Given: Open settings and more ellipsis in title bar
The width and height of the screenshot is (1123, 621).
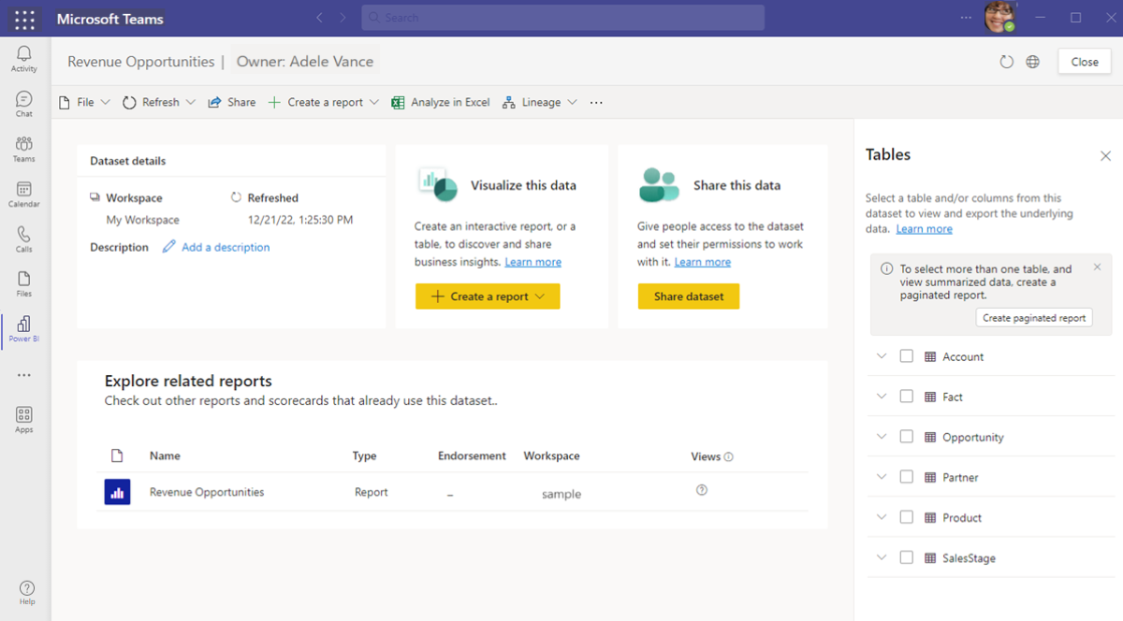Looking at the screenshot, I should (x=967, y=18).
